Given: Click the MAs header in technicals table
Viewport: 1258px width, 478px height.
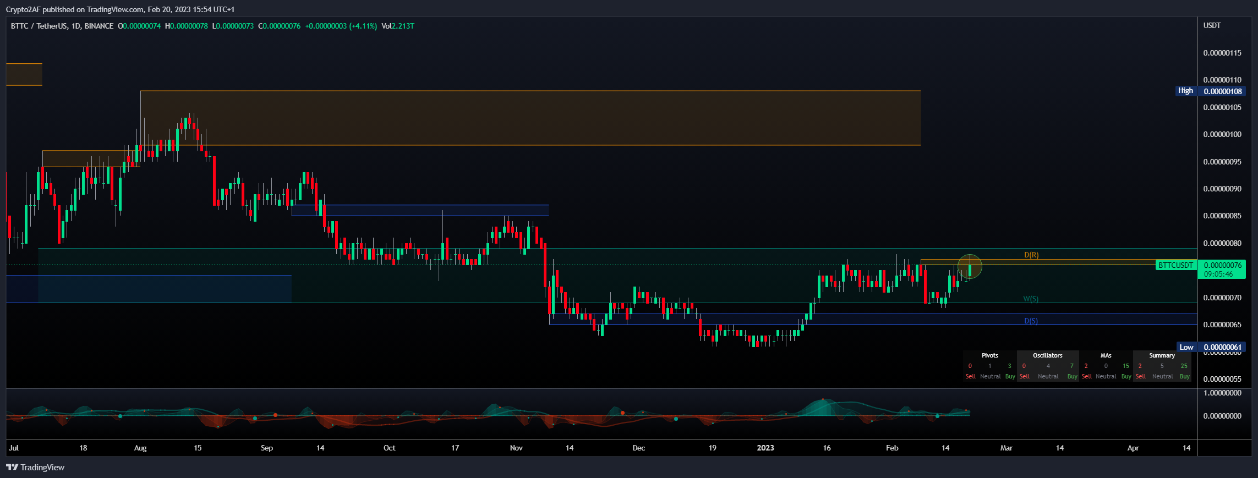Looking at the screenshot, I should click(x=1106, y=355).
